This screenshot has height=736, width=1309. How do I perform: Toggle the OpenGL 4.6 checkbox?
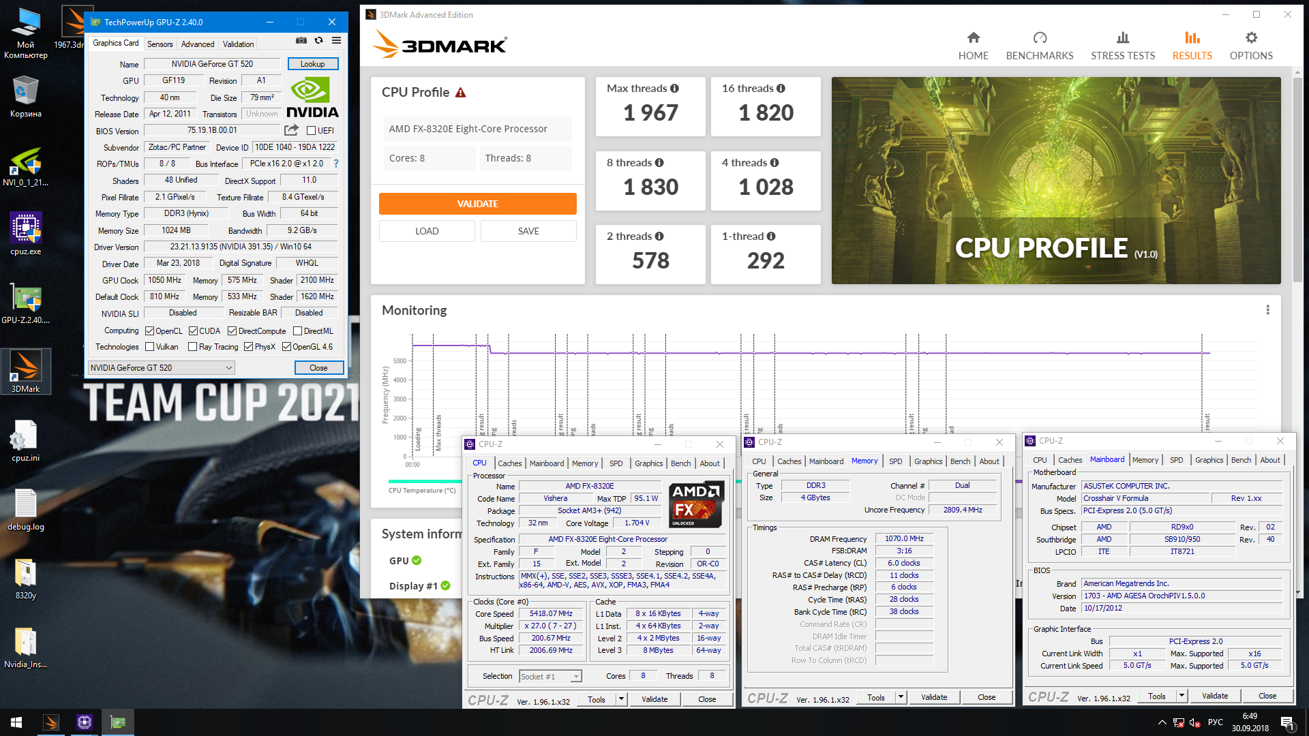coord(286,347)
